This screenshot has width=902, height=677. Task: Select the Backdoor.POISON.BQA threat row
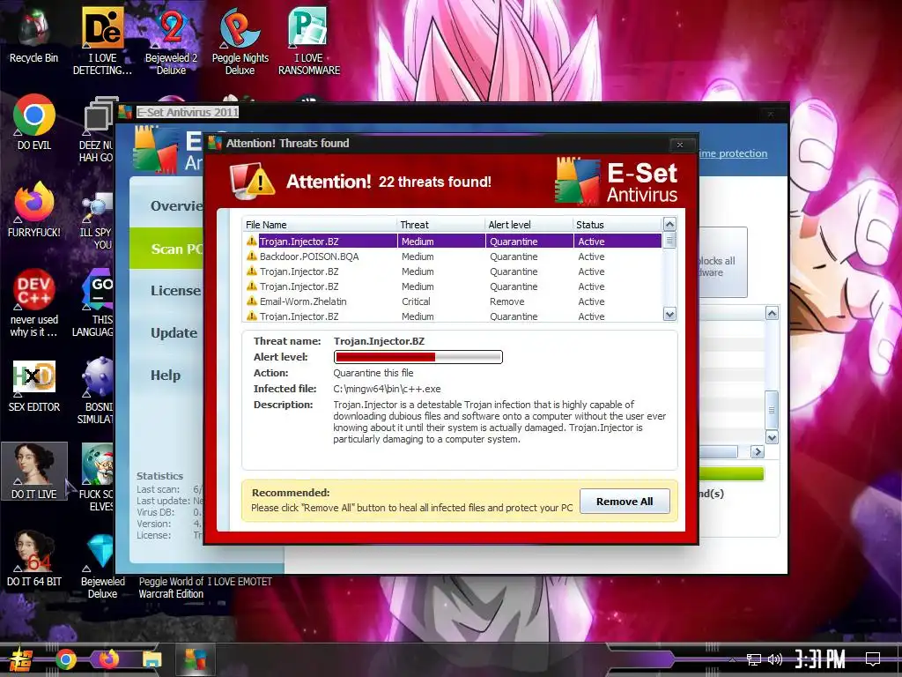pos(453,257)
